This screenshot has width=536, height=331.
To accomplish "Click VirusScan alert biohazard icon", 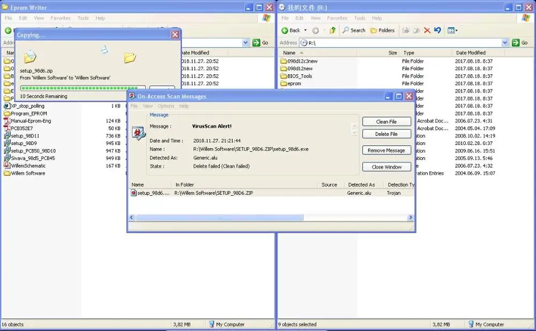I will coord(138,133).
